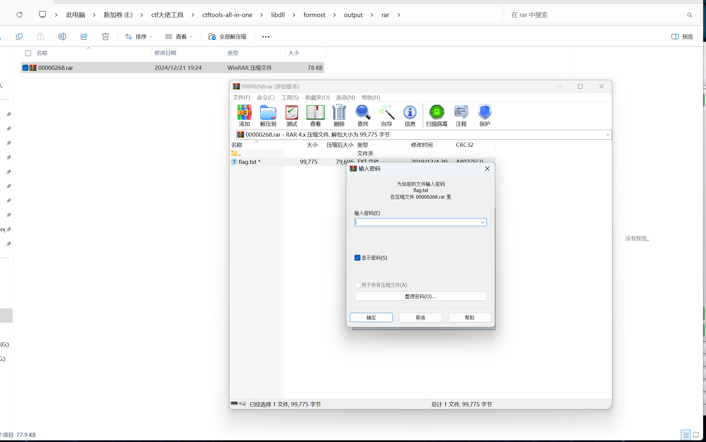The width and height of the screenshot is (706, 442).
Task: Uncheck the 00000268.rar file checkbox
Action: tap(25, 68)
